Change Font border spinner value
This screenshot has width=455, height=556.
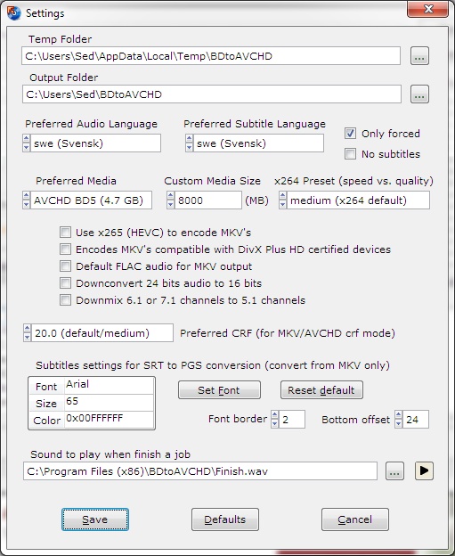coord(274,420)
